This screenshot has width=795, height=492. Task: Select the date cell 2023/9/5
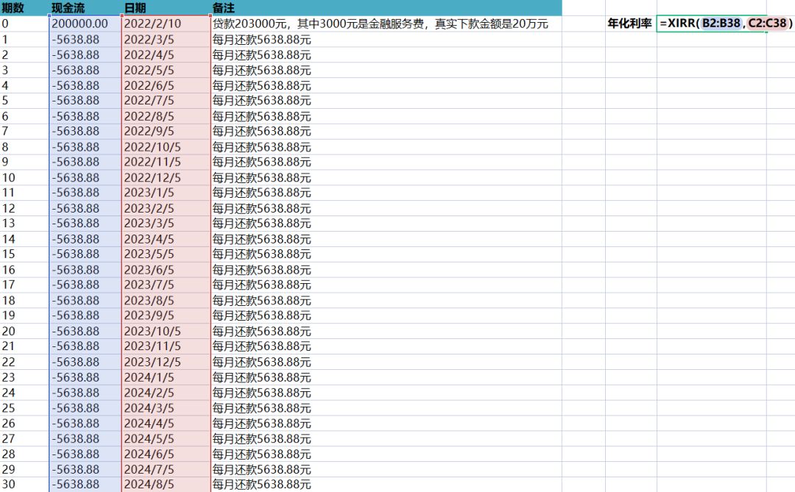pos(166,315)
